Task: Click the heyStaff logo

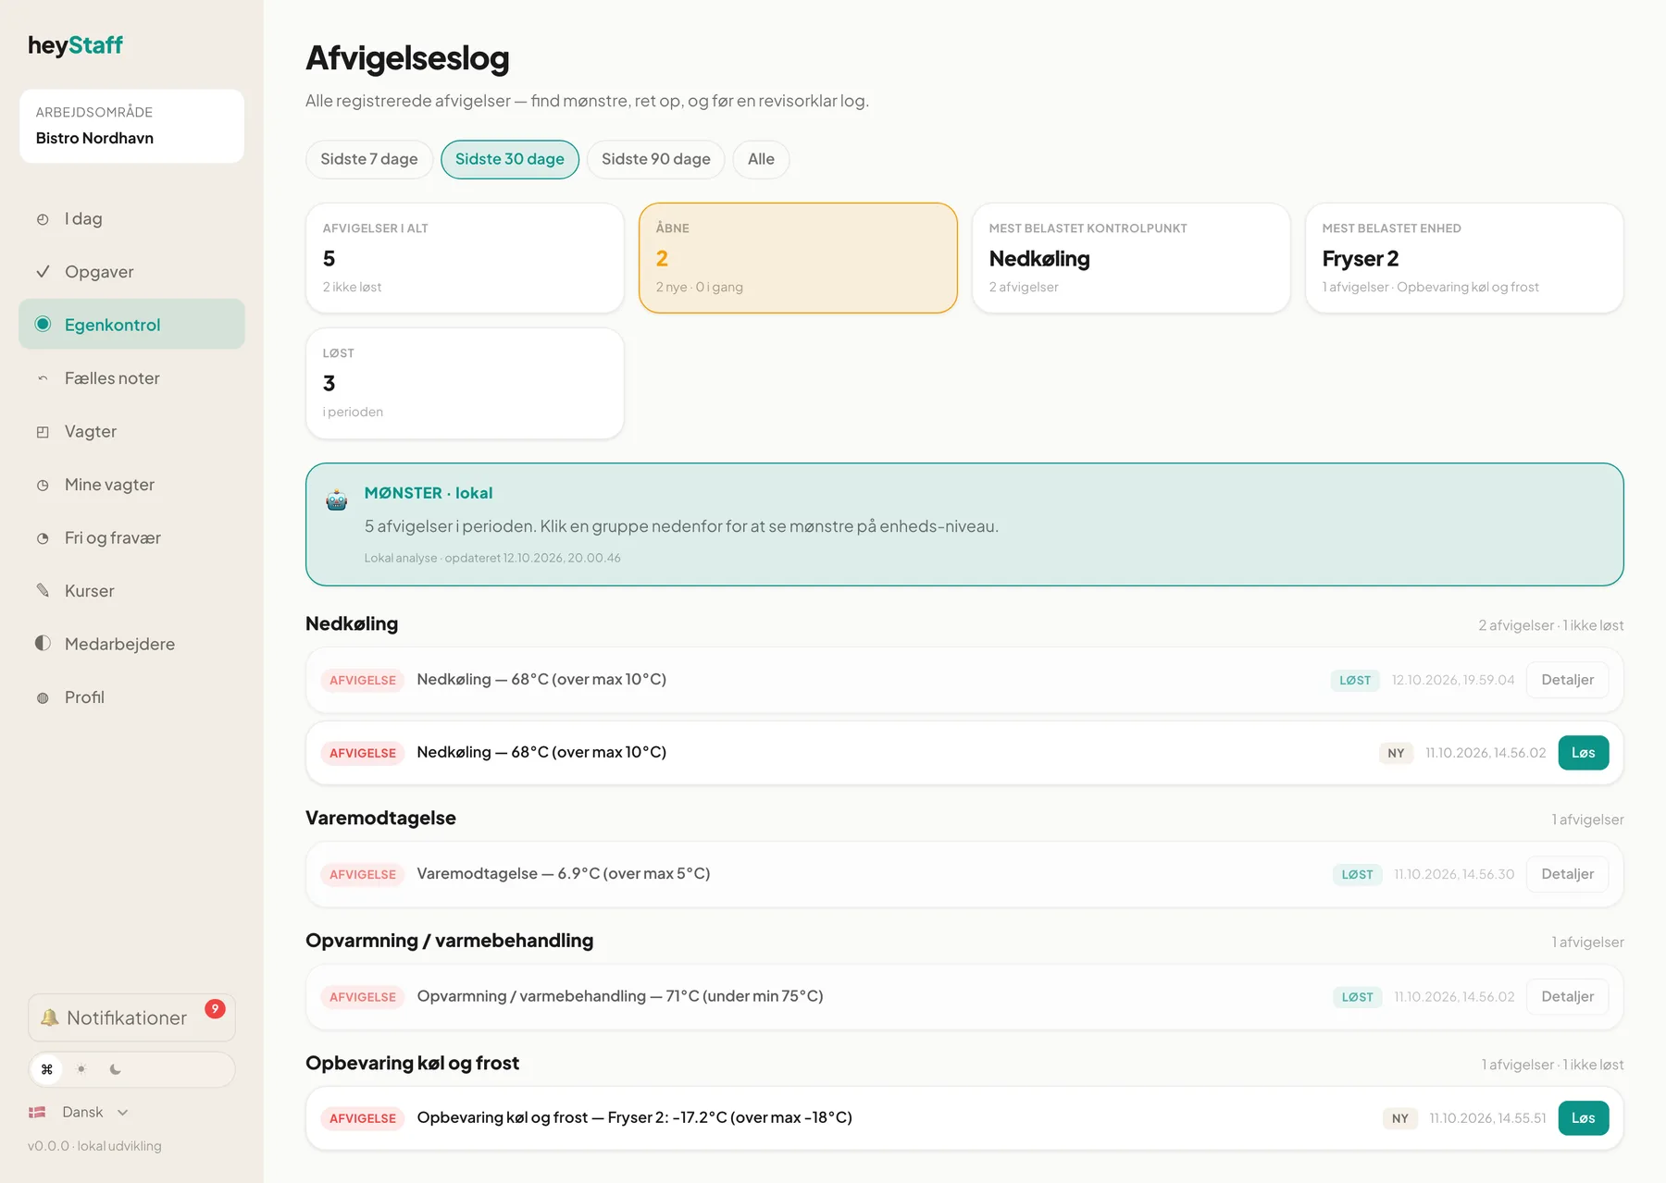Action: 75,45
